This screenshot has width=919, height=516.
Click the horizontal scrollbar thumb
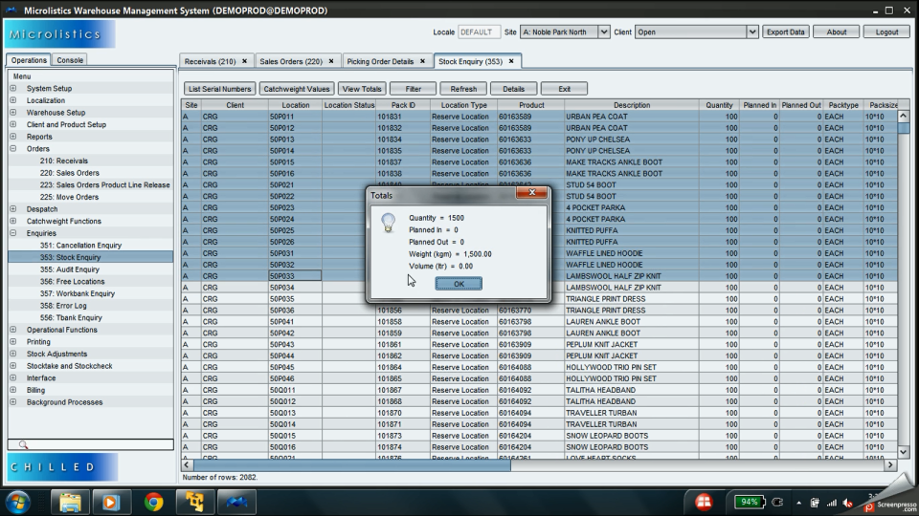pos(351,465)
